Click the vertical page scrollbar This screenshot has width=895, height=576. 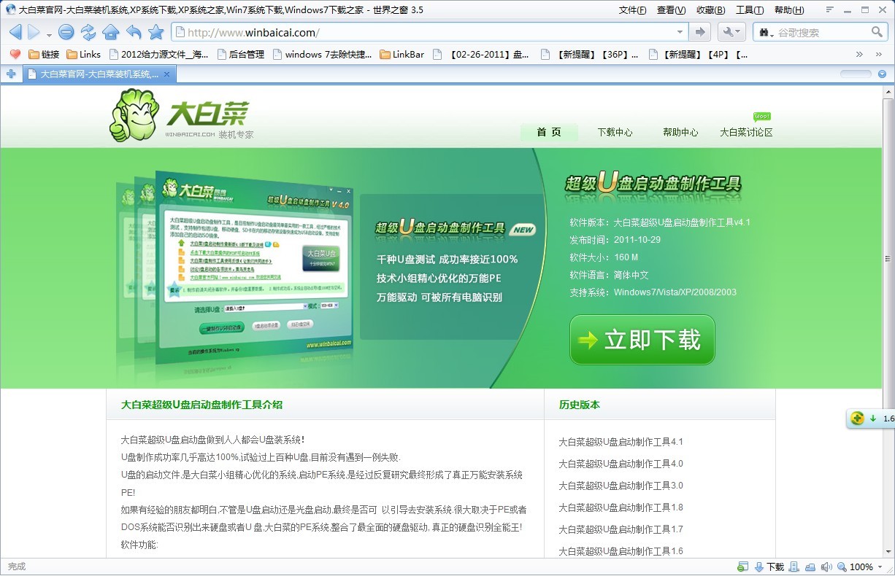click(888, 328)
